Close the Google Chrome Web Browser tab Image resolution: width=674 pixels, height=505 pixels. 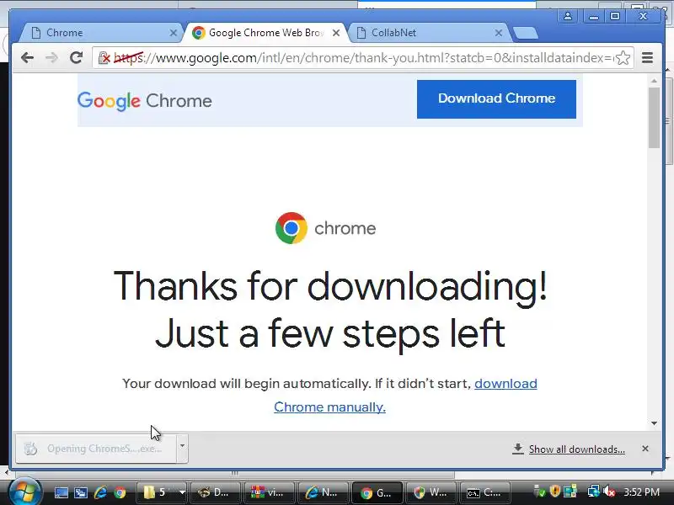[x=336, y=33]
